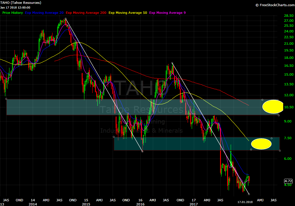The width and height of the screenshot is (295, 206).
Task: Select the upper yellow ellipse near 10.50
Action: point(273,107)
